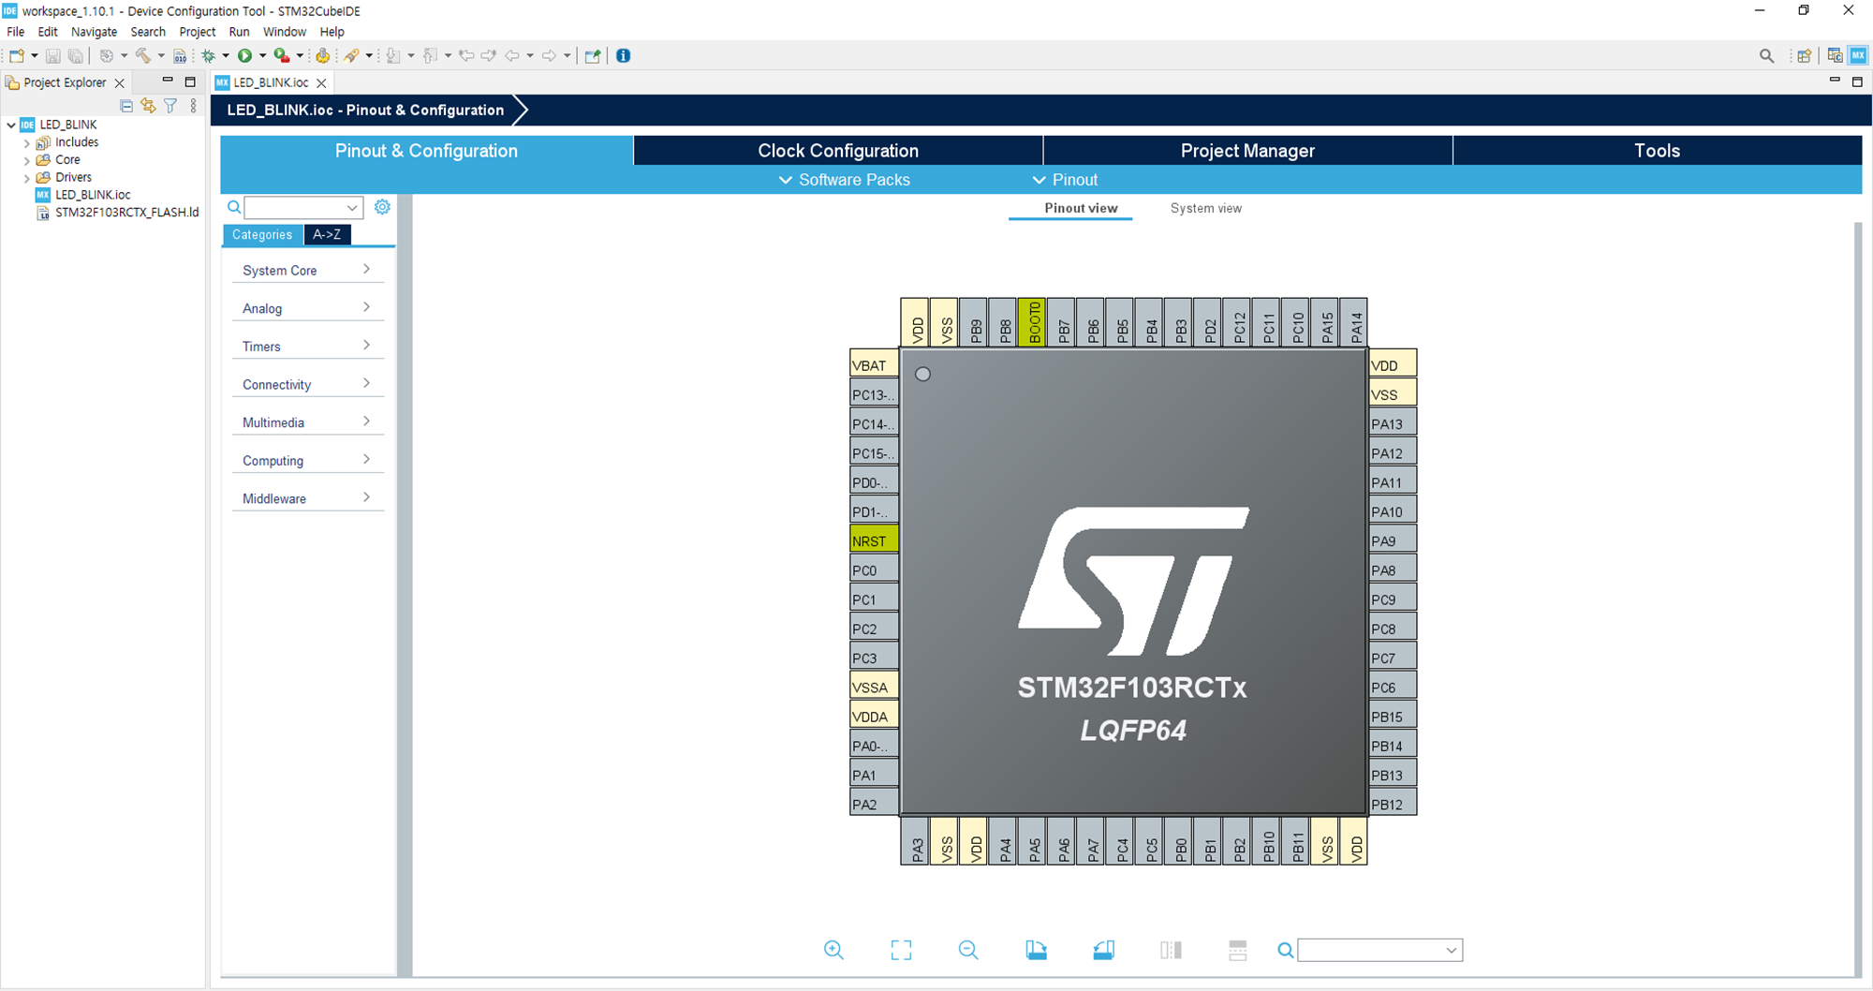
Task: Open the pin search box dropdown
Action: click(1451, 950)
